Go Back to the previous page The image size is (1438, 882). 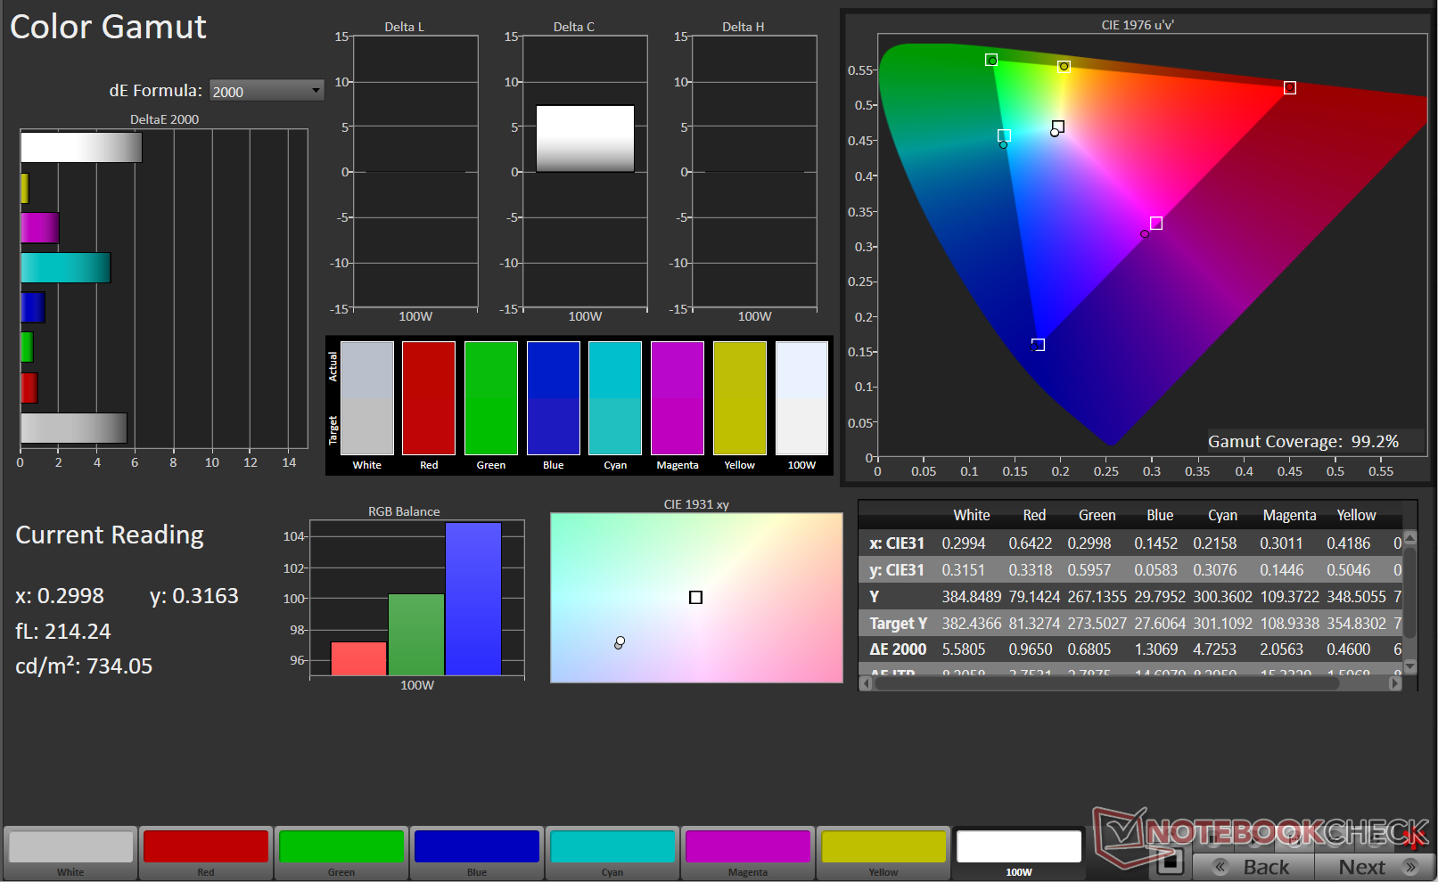click(1254, 867)
